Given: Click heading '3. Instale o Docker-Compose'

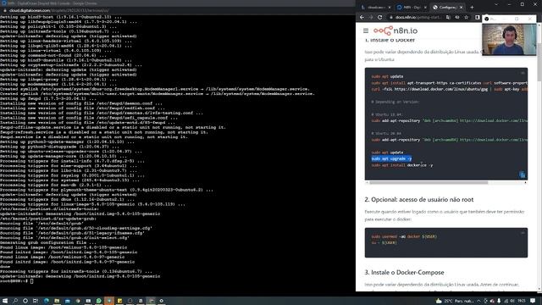Looking at the screenshot, I should pos(404,273).
